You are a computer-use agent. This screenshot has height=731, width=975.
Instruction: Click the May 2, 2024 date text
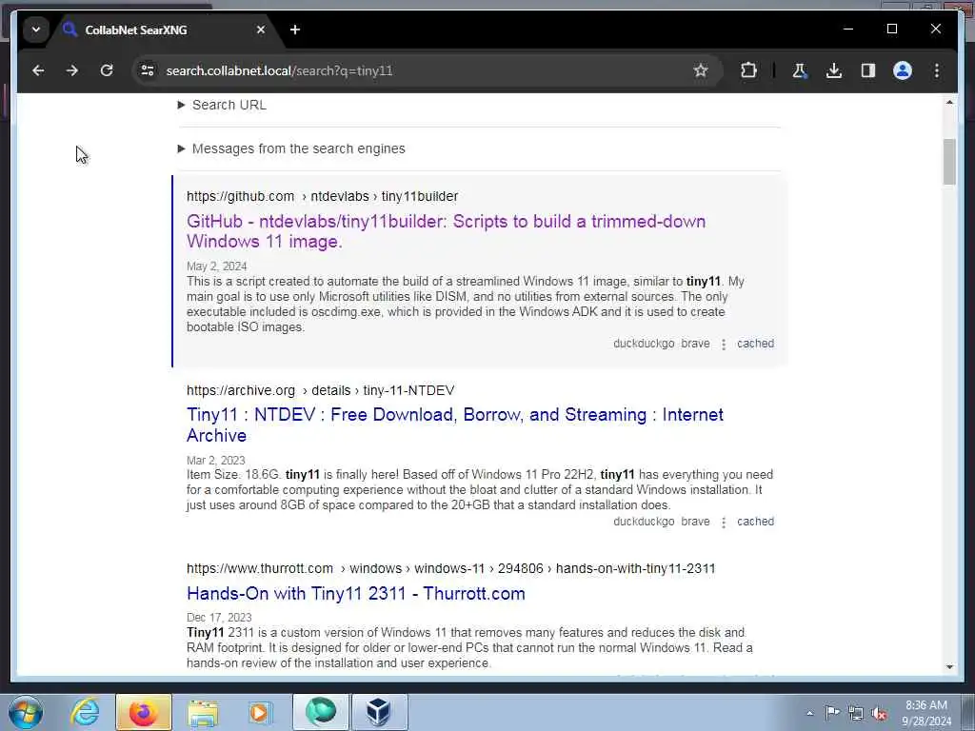[216, 267]
